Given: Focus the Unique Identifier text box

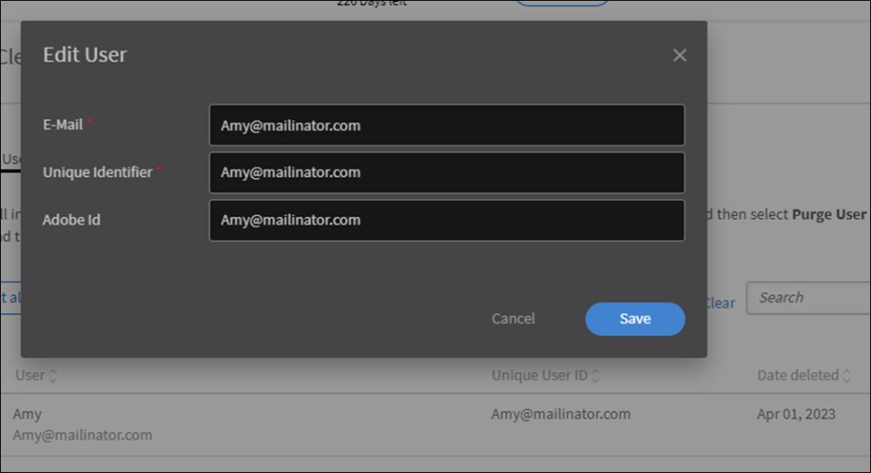Looking at the screenshot, I should tap(447, 173).
